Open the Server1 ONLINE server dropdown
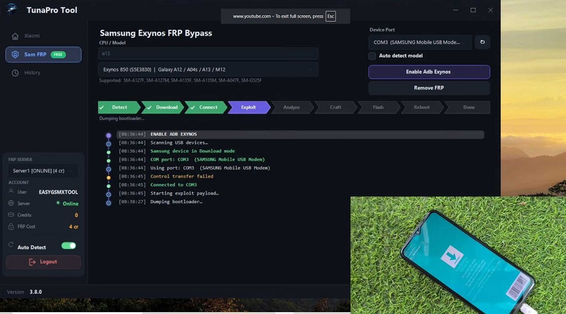This screenshot has width=566, height=314. pos(43,170)
